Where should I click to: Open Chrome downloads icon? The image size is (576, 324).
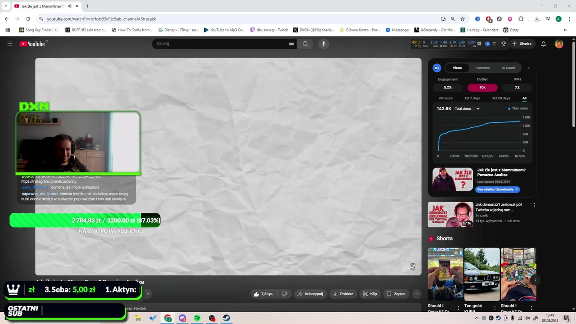point(537,19)
